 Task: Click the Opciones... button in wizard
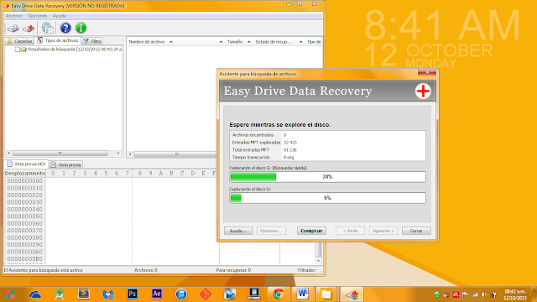(271, 231)
